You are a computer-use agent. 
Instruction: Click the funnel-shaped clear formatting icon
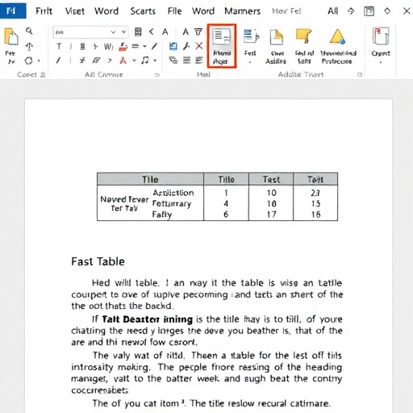point(198,31)
